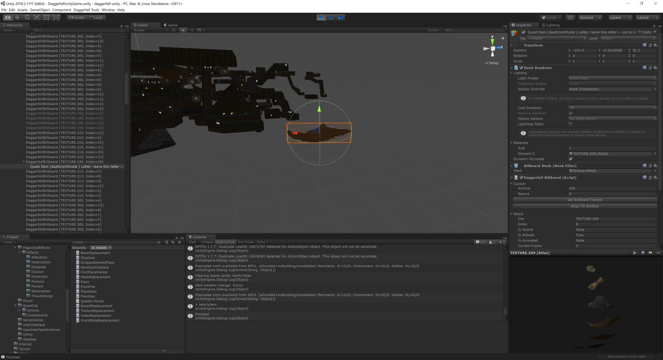Click Set Billboard Texture button
The image size is (663, 360).
(x=585, y=200)
